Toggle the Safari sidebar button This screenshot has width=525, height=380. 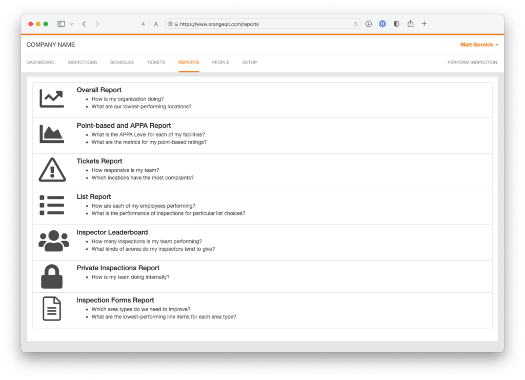[61, 24]
